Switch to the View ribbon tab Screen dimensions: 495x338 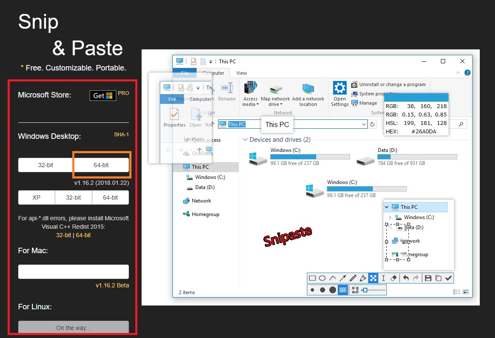(x=241, y=73)
